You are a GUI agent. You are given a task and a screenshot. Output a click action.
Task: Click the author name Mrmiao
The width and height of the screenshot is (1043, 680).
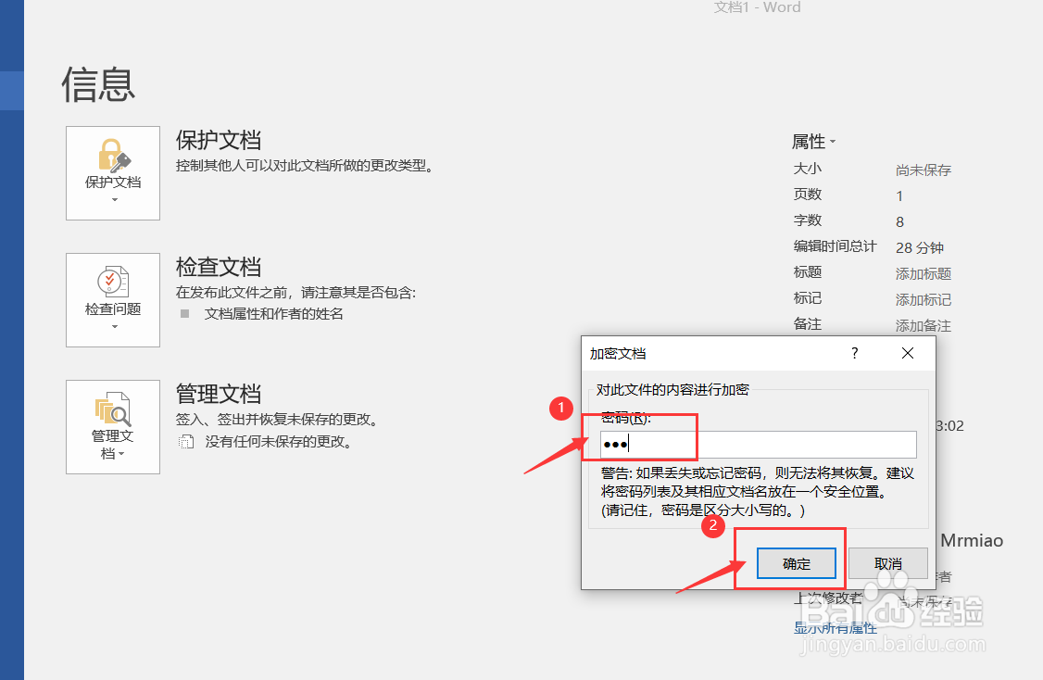[972, 540]
